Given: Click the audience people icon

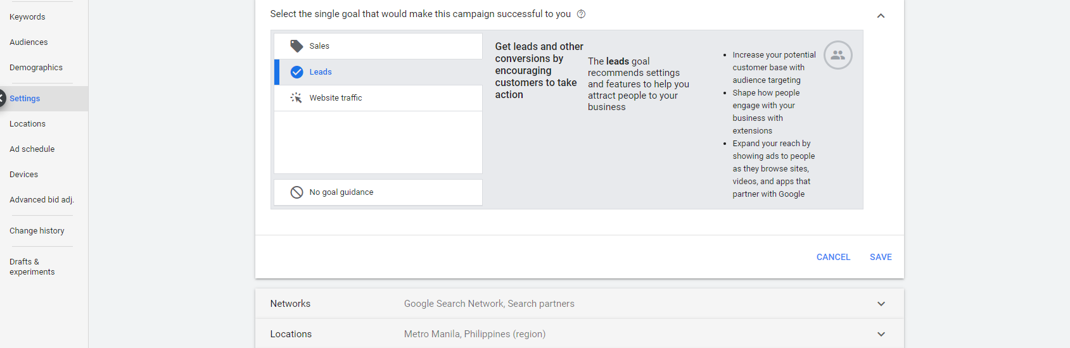Looking at the screenshot, I should click(x=838, y=56).
